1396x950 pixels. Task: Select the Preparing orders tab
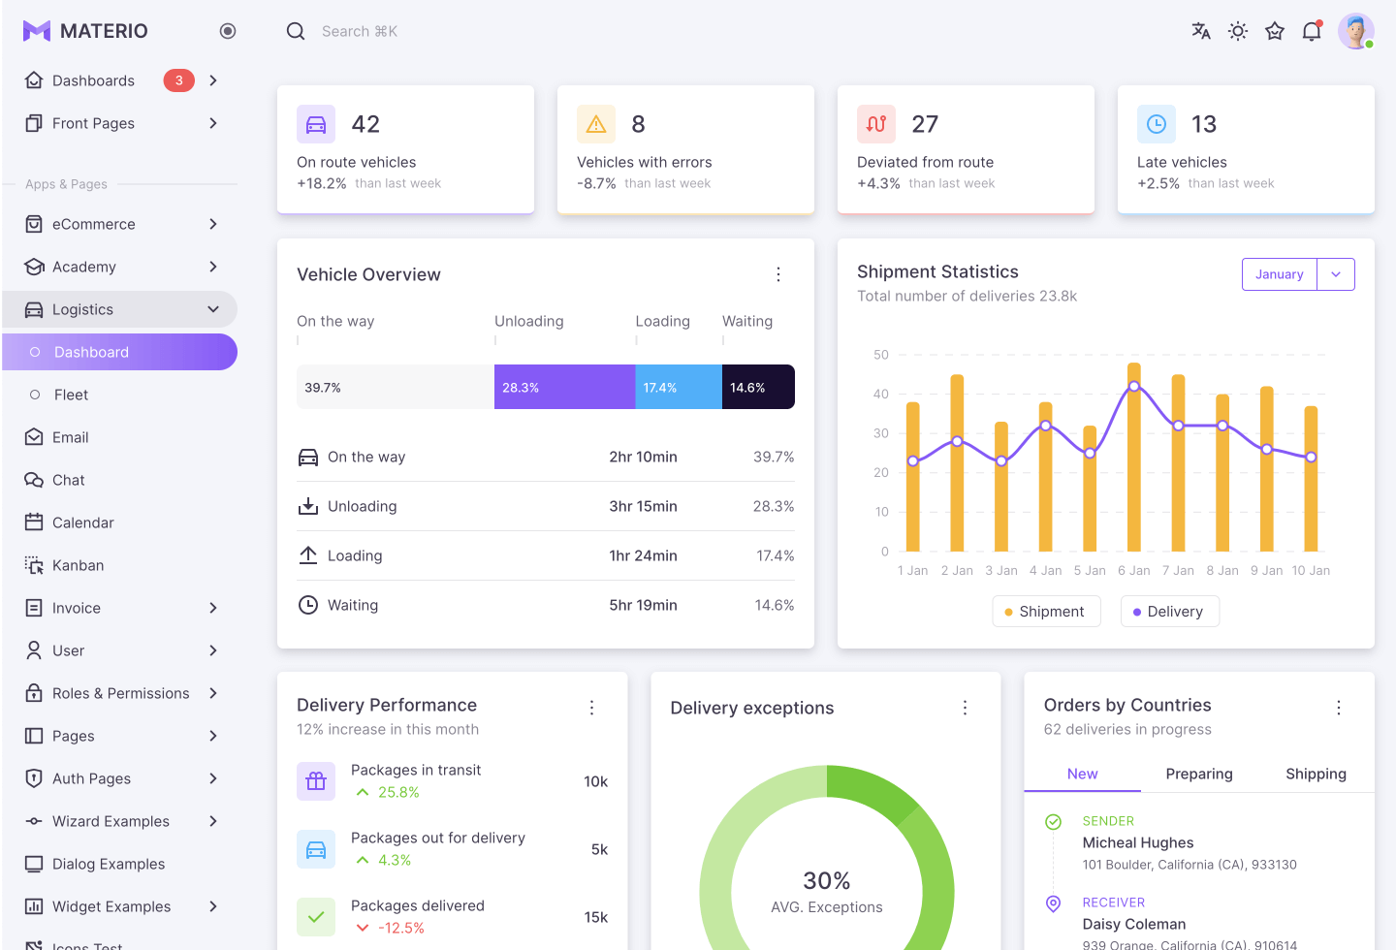tap(1199, 774)
